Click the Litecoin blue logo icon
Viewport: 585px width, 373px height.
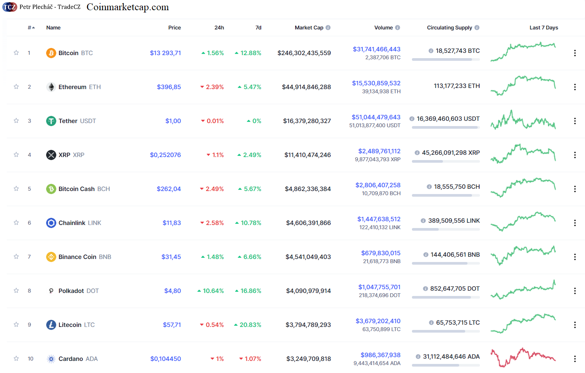coord(51,325)
